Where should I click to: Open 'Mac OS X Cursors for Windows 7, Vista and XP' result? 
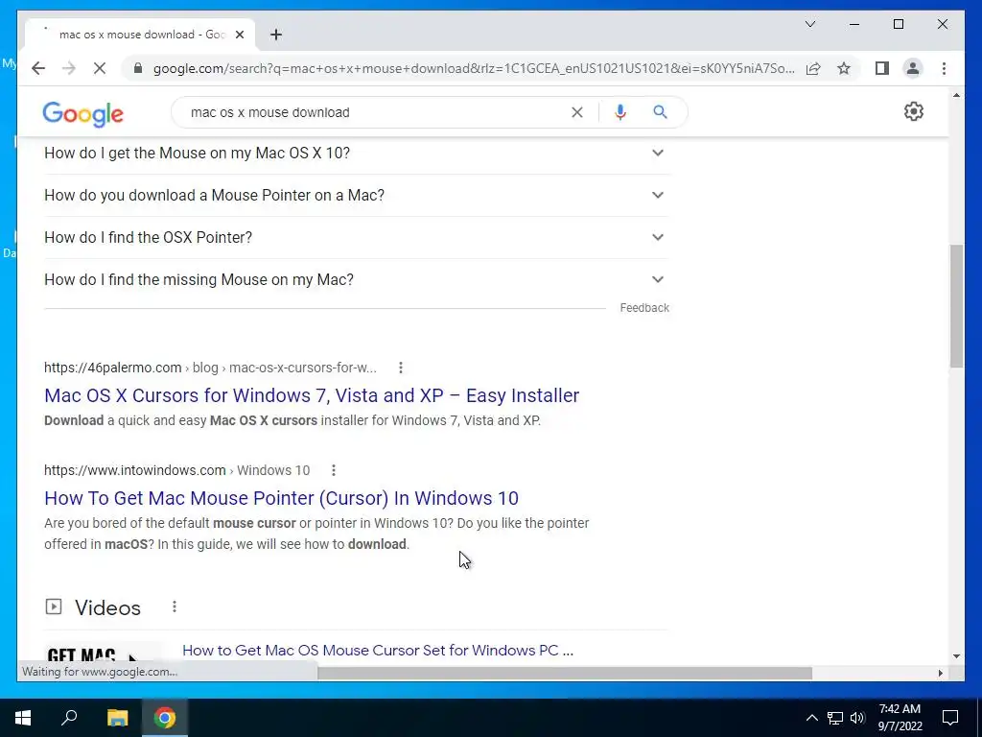[312, 395]
